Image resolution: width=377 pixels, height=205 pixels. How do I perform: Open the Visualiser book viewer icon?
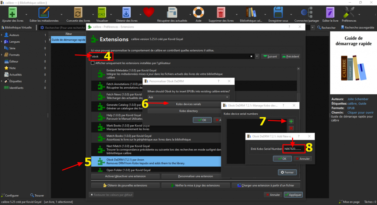pyautogui.click(x=102, y=13)
